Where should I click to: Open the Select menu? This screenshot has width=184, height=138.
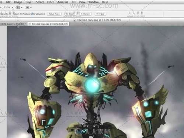[40, 2]
